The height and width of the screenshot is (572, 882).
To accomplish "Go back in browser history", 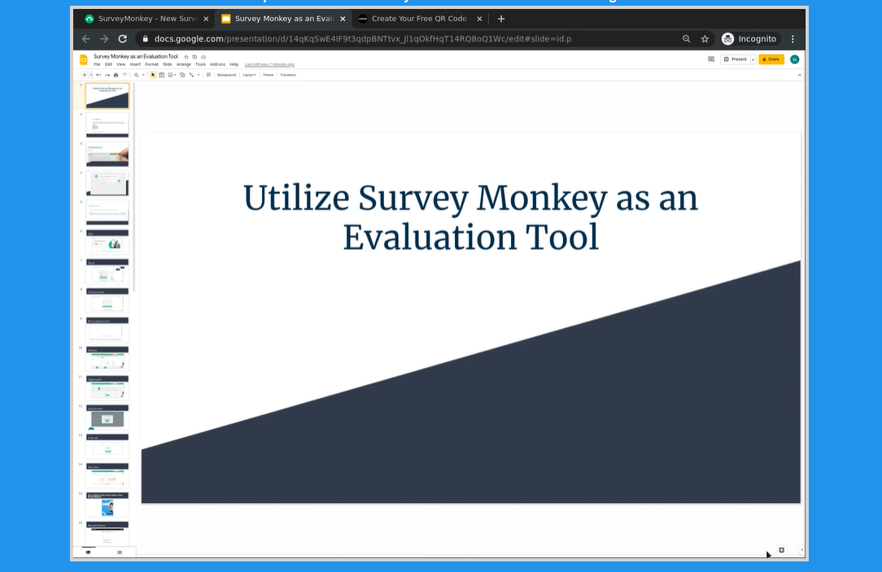I will 85,39.
